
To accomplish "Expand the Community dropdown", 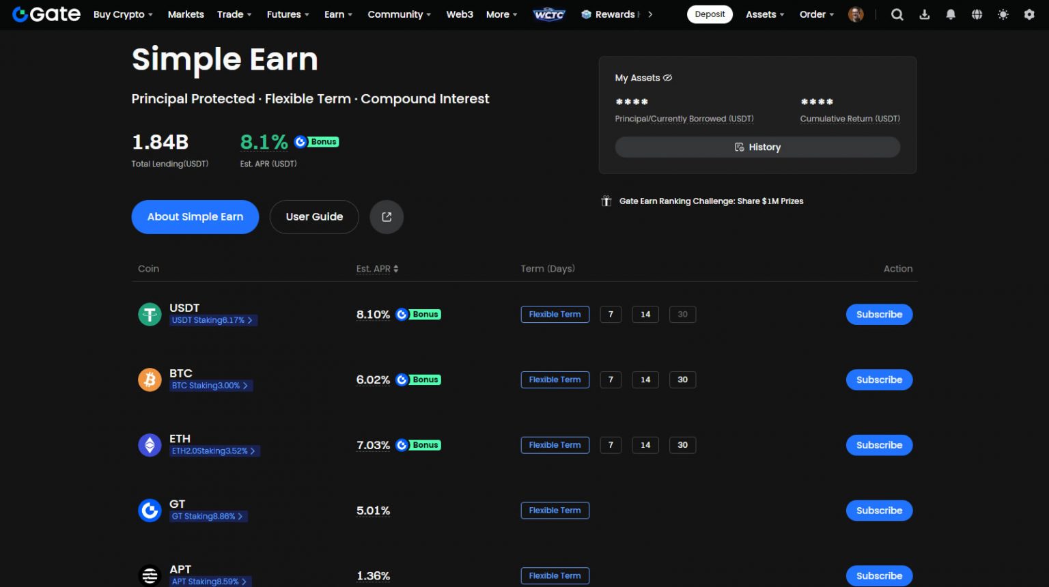I will (399, 14).
